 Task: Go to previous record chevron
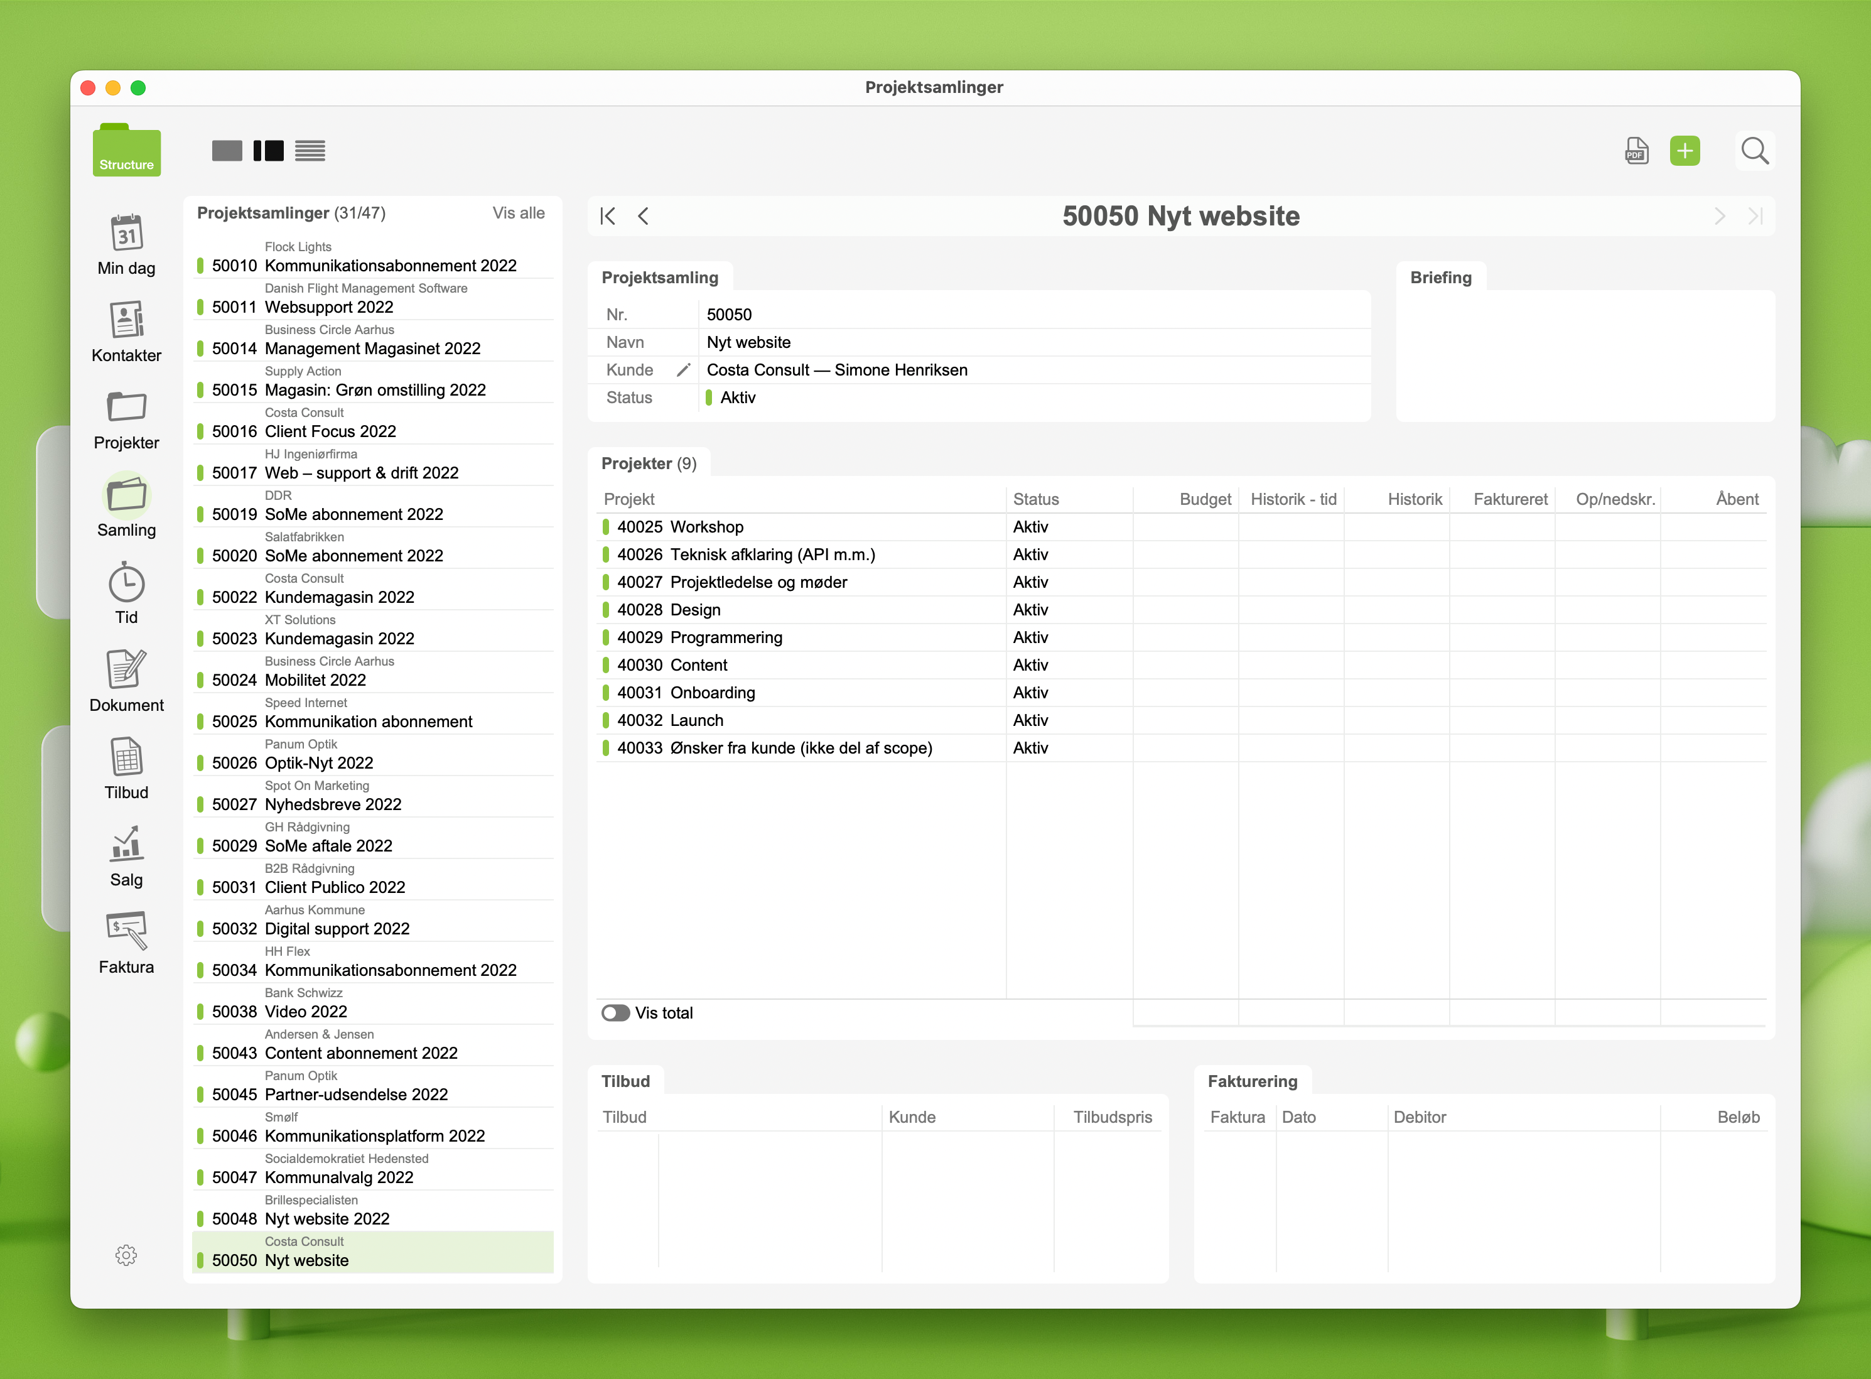coord(644,216)
